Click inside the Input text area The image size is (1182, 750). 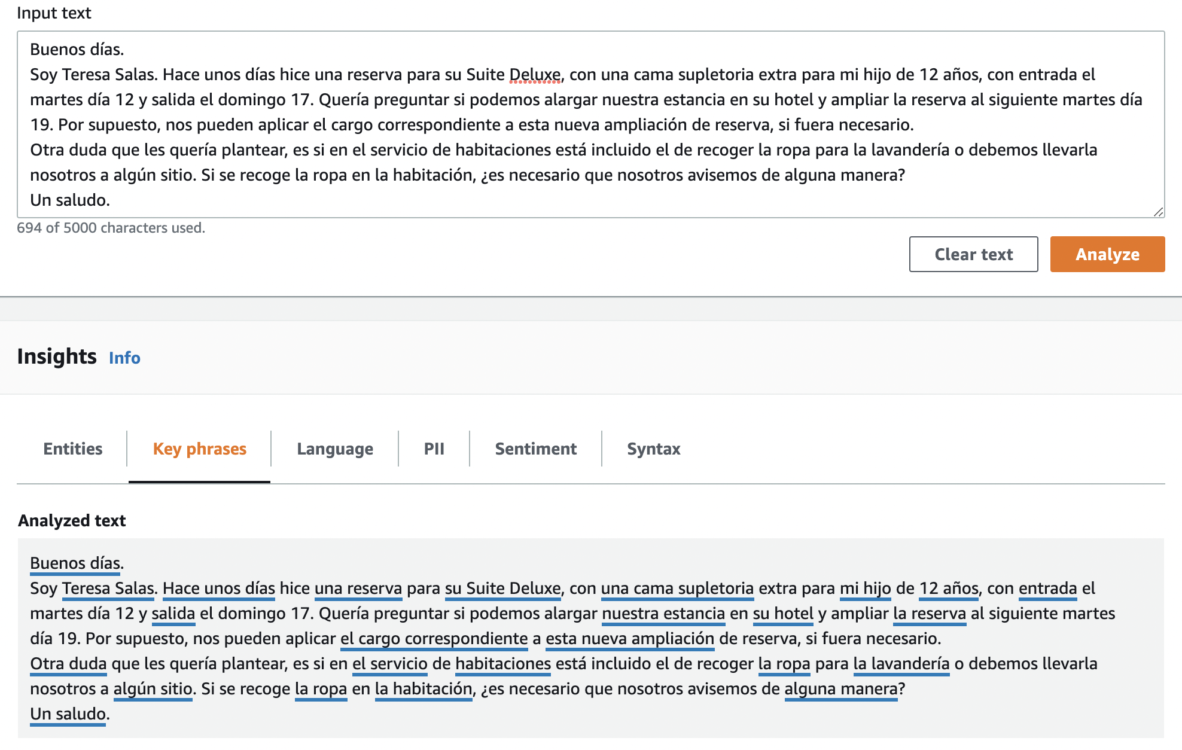click(590, 124)
